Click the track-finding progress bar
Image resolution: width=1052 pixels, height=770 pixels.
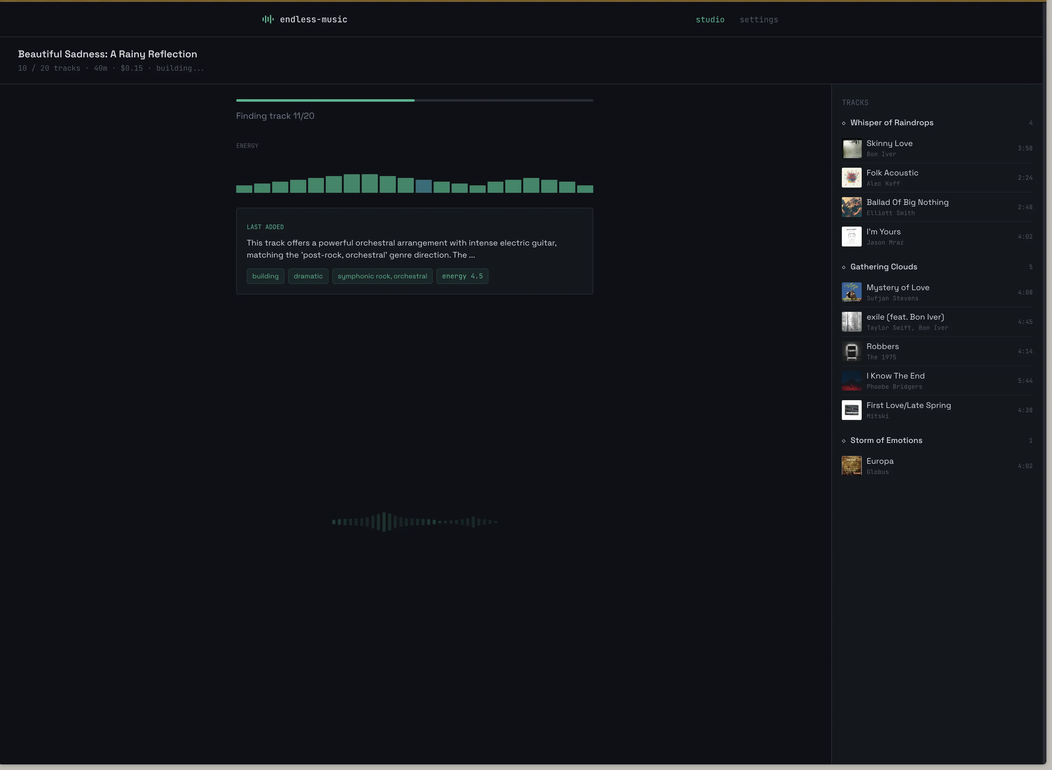(x=414, y=100)
